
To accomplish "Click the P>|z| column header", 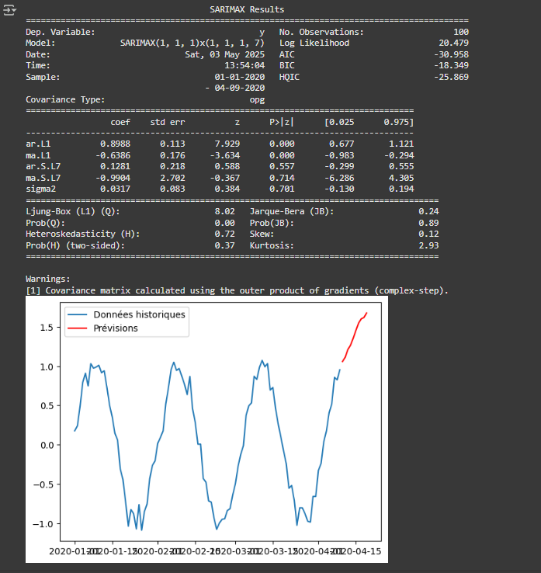I will (282, 122).
